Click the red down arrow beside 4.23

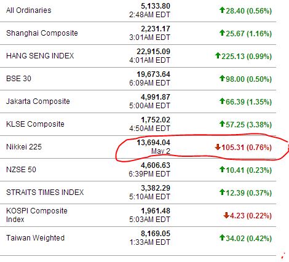(226, 215)
